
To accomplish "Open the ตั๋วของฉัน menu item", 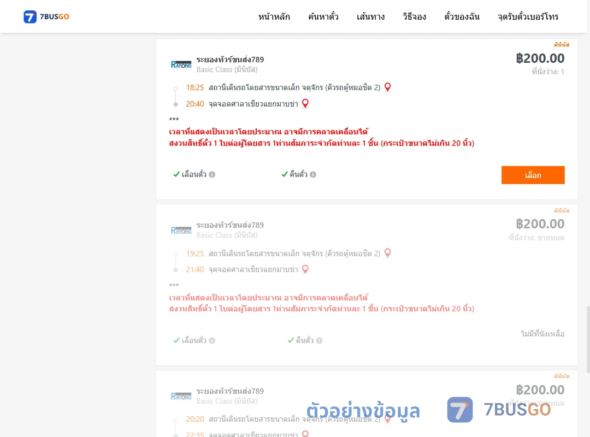I will (462, 16).
